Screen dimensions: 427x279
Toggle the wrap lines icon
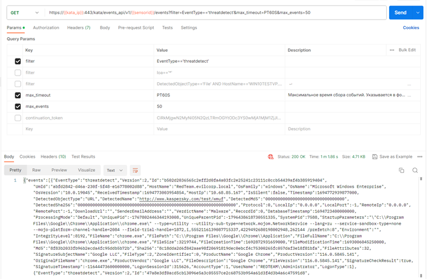point(135,171)
